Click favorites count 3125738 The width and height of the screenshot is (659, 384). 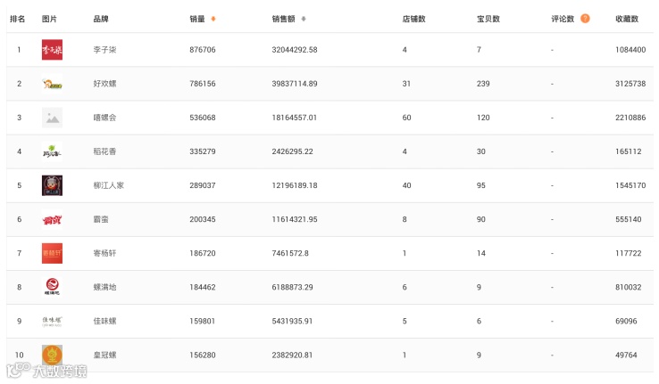[x=630, y=84]
